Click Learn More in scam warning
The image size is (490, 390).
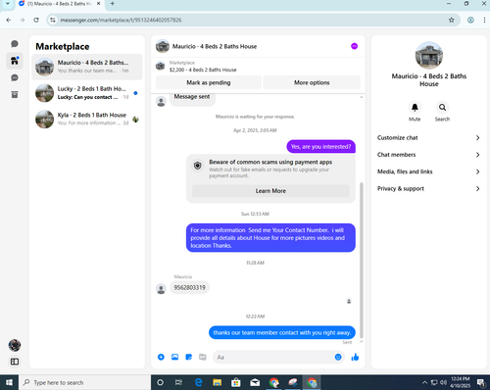tap(270, 191)
